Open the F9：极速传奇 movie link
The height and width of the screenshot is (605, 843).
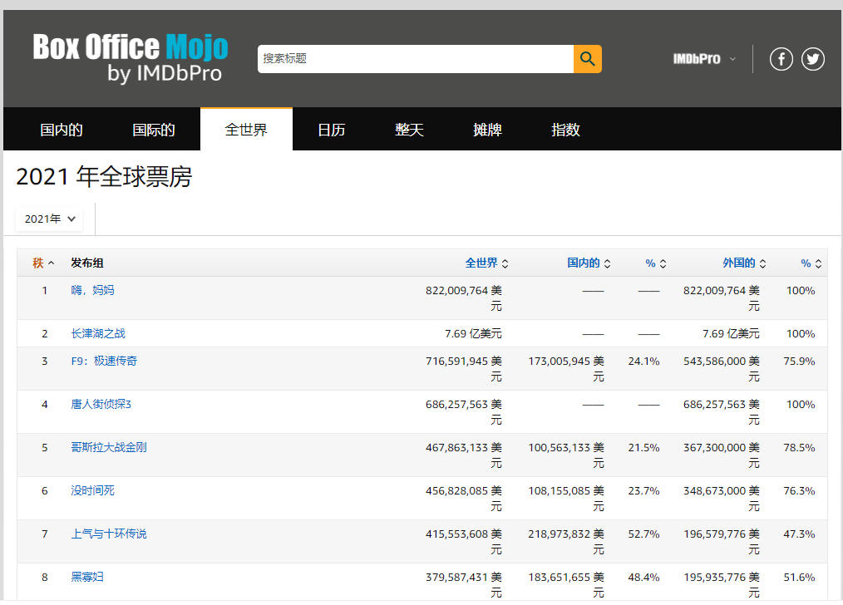click(104, 361)
